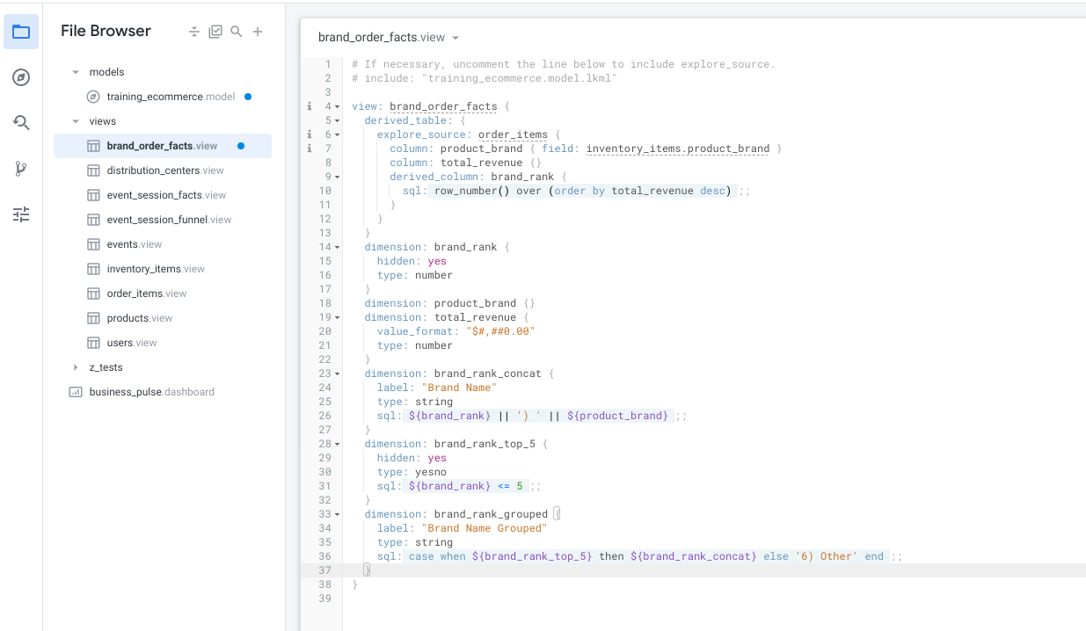Click the plus icon to add a file
The height and width of the screenshot is (631, 1086).
[258, 32]
